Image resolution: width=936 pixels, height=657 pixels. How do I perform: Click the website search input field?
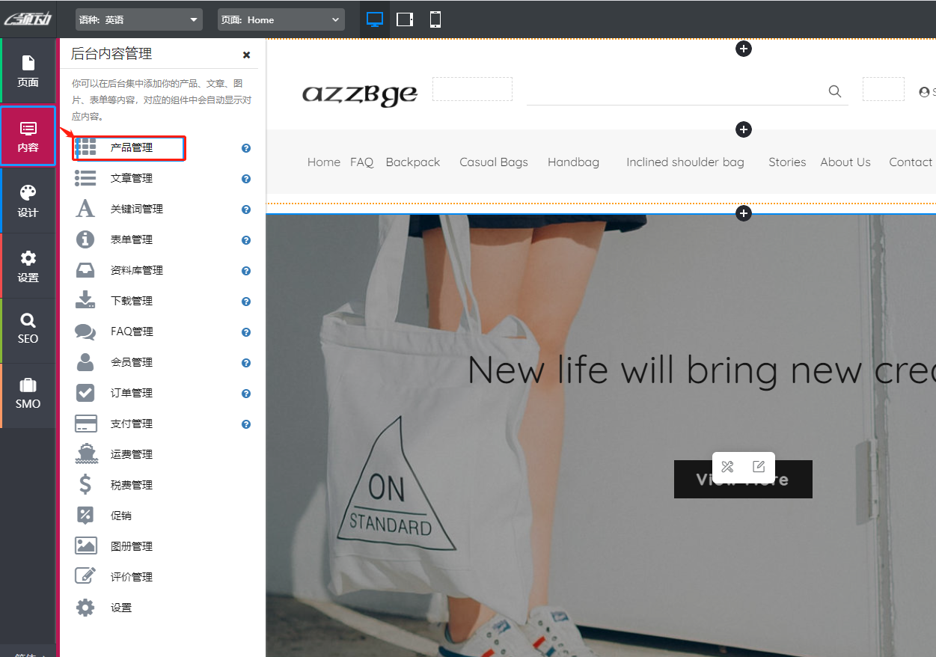tap(673, 92)
